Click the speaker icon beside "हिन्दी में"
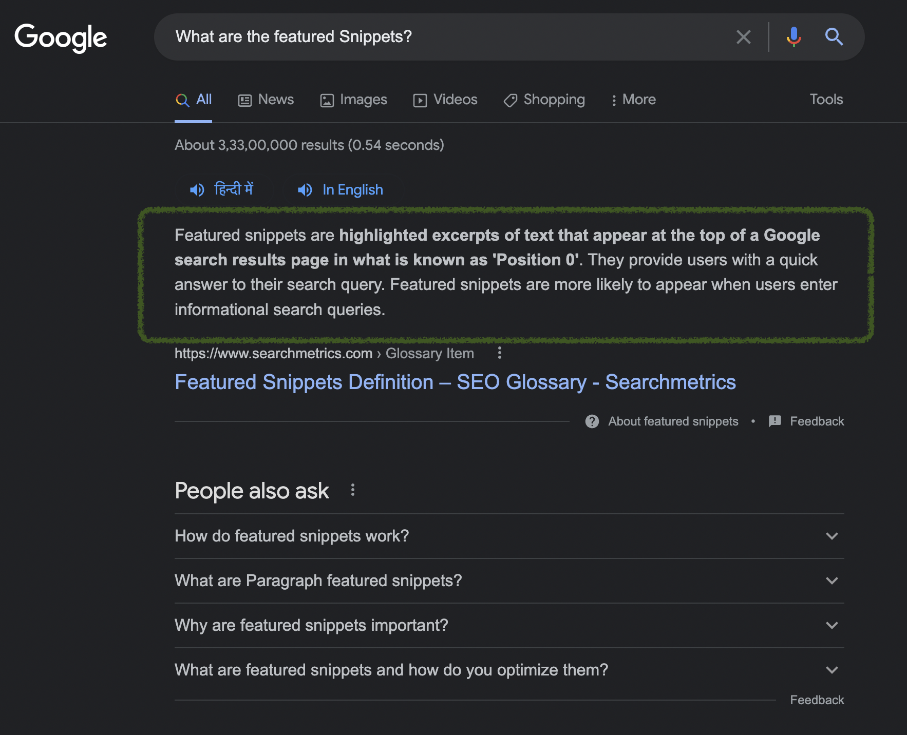Screen dimensions: 907x735 tap(197, 189)
